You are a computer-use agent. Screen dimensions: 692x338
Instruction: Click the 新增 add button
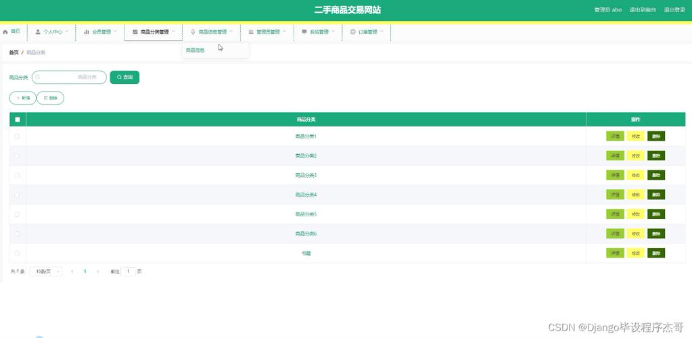click(x=23, y=98)
